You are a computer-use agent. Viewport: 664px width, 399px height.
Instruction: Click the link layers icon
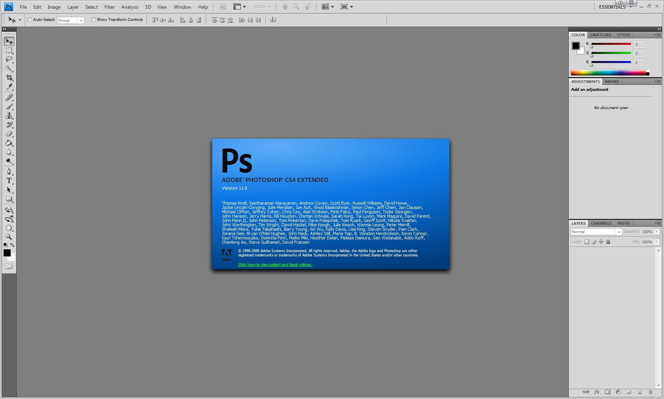tap(586, 392)
